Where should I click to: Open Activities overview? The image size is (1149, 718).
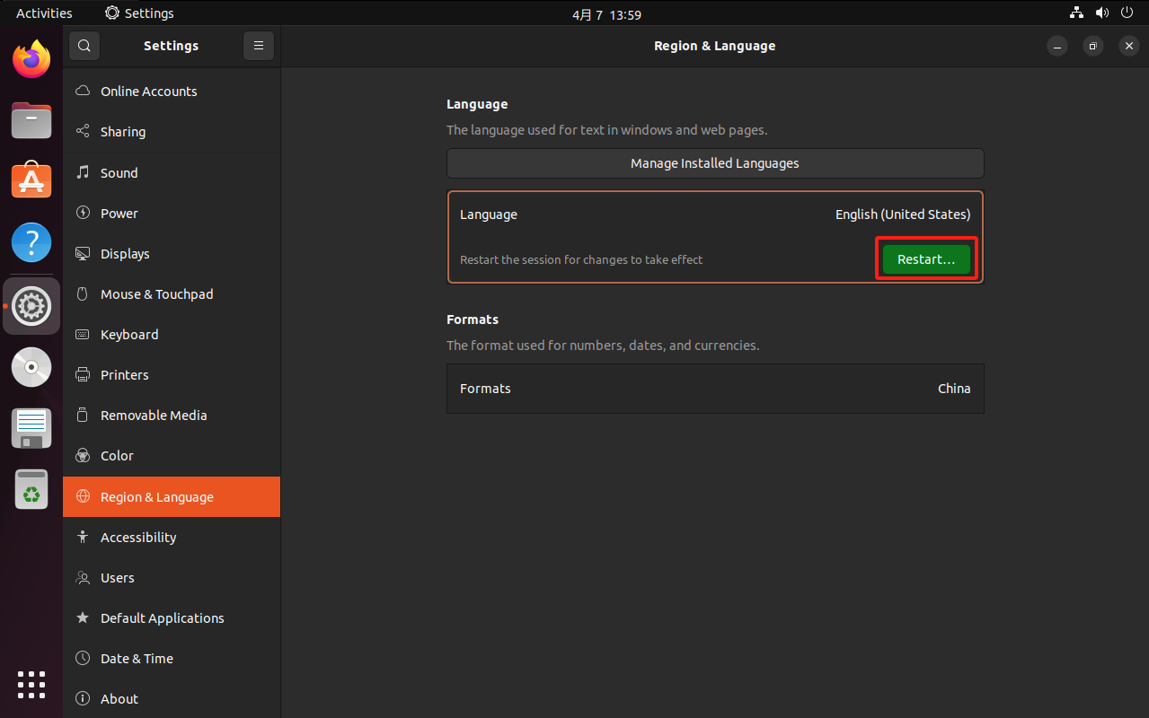pyautogui.click(x=44, y=13)
